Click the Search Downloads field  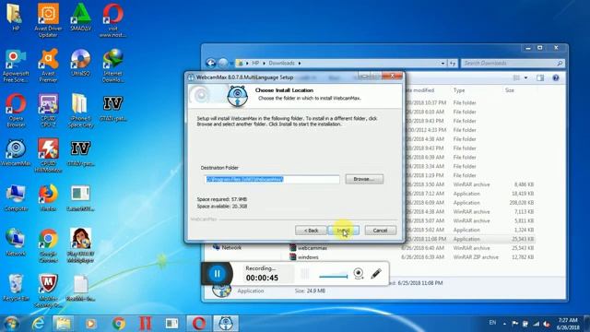coord(513,63)
